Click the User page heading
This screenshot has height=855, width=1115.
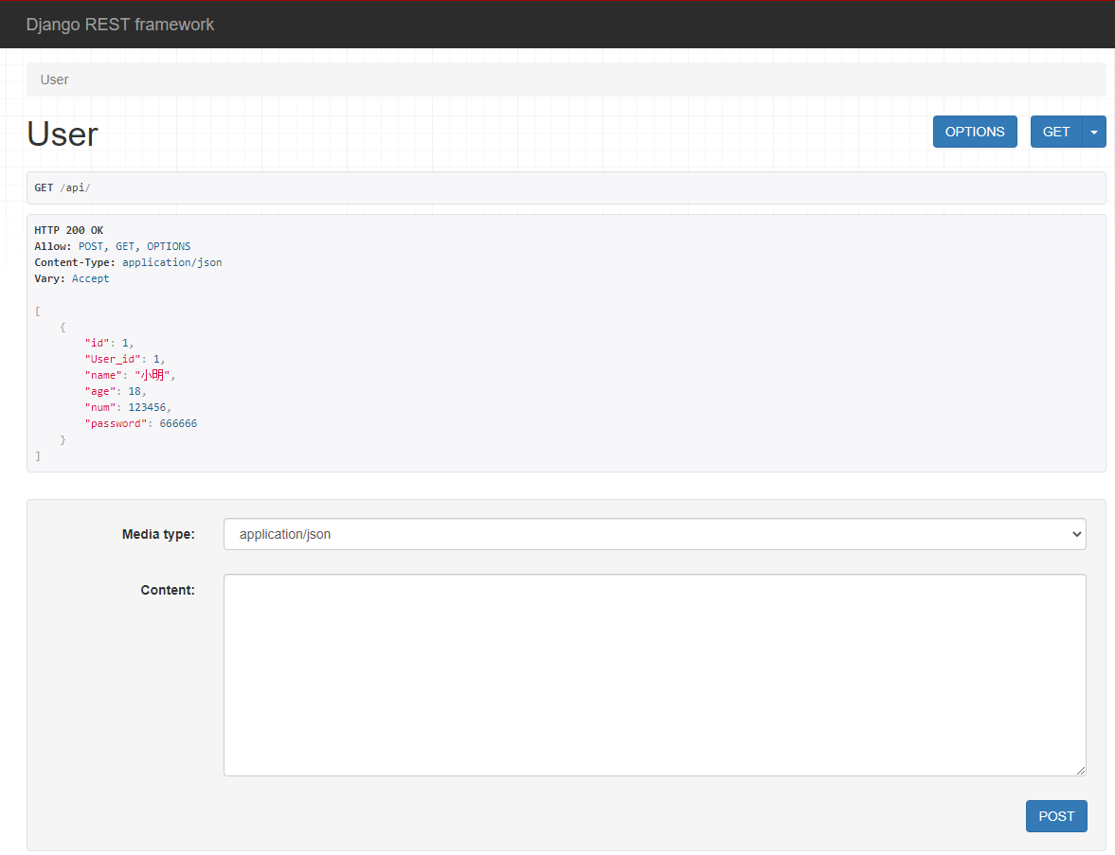click(62, 134)
